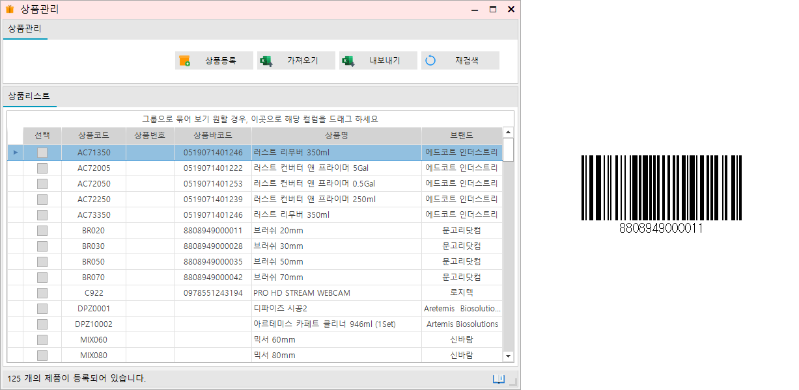The width and height of the screenshot is (799, 390).
Task: Sort by the 브랜드 column header
Action: (462, 136)
